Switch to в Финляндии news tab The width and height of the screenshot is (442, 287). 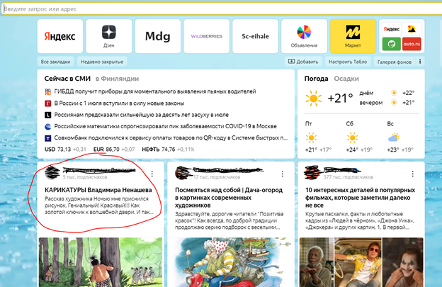pyautogui.click(x=117, y=79)
